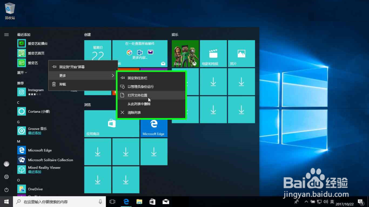
Task: Open Store from the taskbar
Action: tap(152, 201)
